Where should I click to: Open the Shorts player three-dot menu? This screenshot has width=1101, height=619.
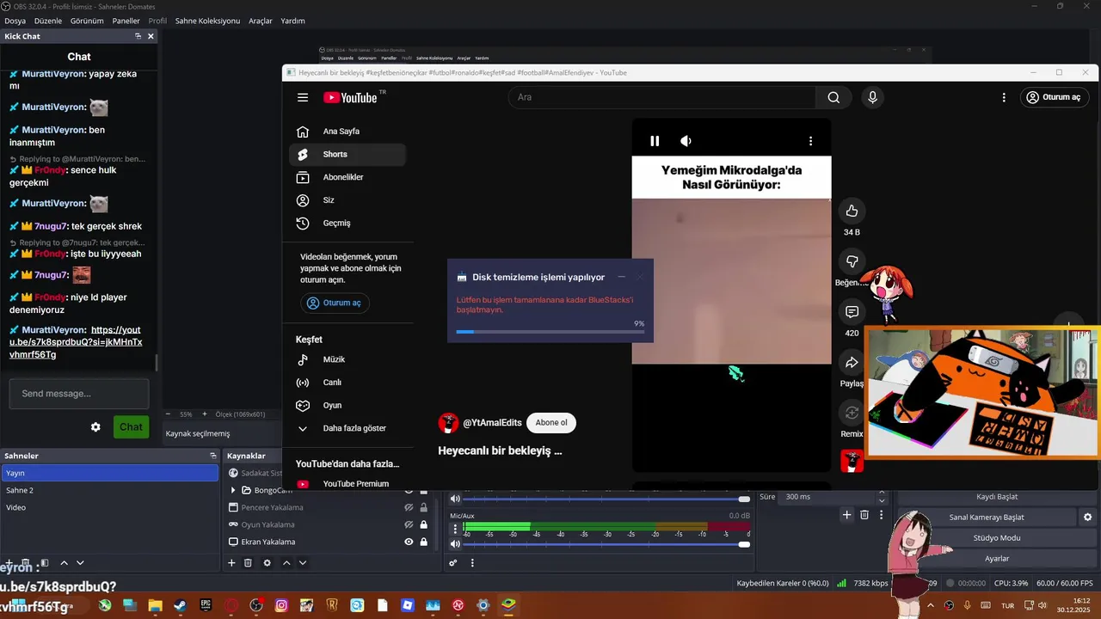810,141
